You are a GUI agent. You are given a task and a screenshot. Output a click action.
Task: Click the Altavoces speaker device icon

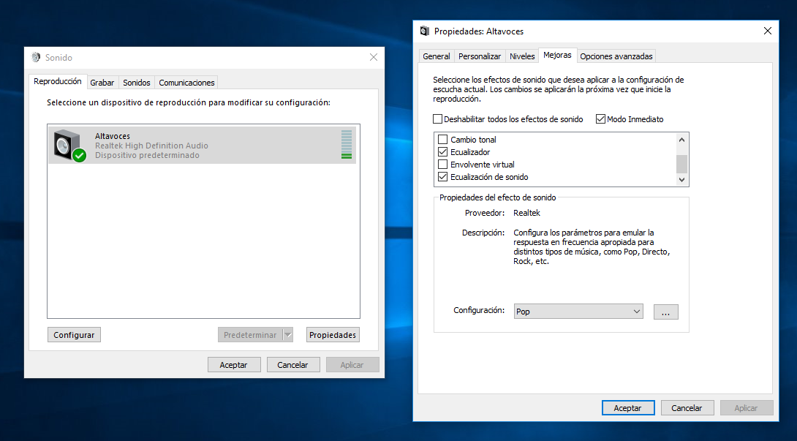point(68,145)
